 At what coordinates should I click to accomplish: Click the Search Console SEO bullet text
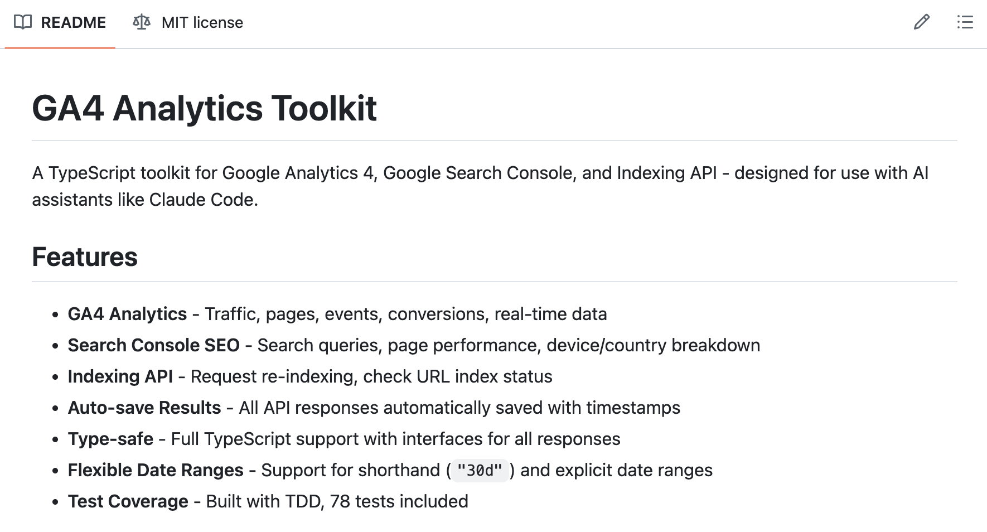[154, 345]
